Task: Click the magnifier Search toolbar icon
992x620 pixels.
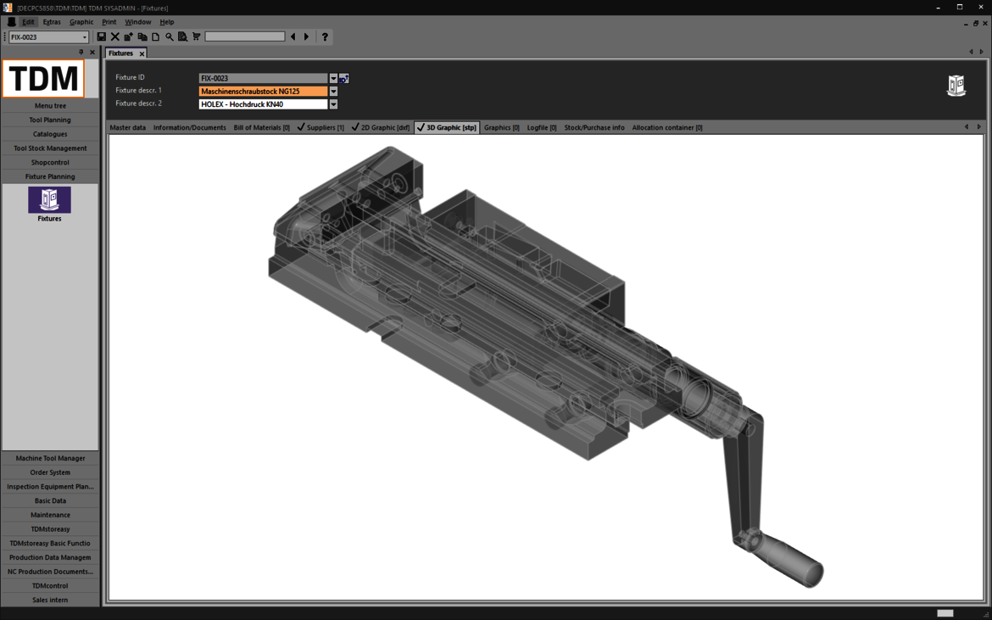Action: pyautogui.click(x=170, y=37)
